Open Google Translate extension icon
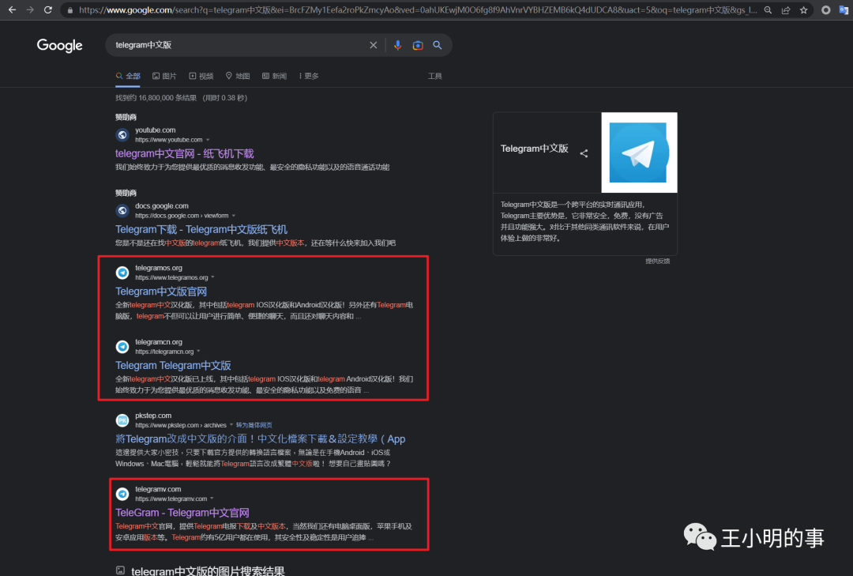 tap(844, 10)
